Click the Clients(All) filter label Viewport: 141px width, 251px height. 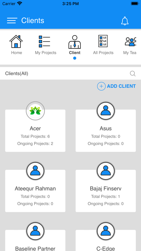(x=17, y=73)
